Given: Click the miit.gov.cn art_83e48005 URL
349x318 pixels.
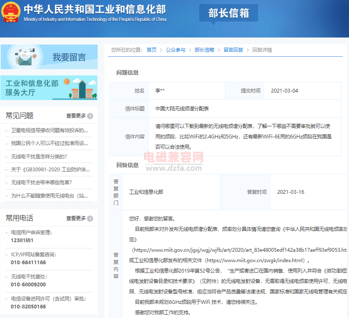Looking at the screenshot, I should click(239, 250).
